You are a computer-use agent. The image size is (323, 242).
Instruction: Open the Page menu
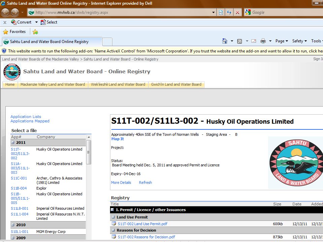(282, 41)
